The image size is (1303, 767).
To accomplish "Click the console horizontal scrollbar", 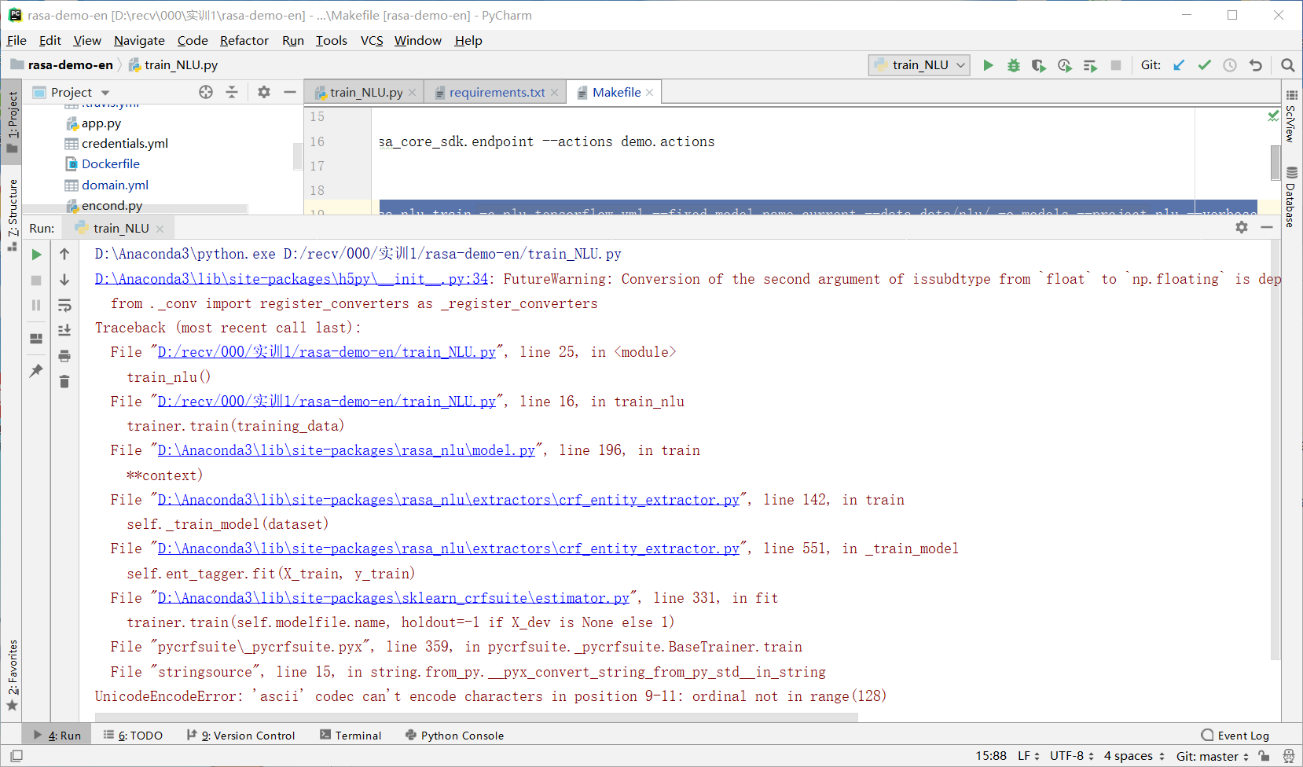I will coord(476,717).
